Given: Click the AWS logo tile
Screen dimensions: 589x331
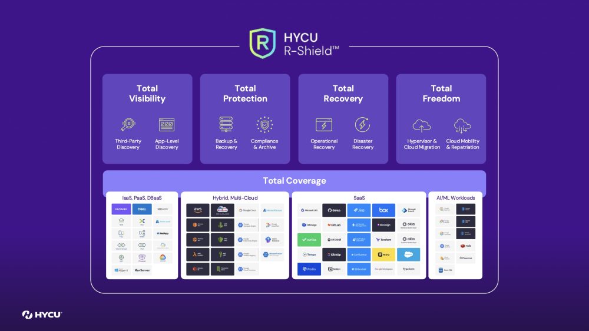Looking at the screenshot, I should (198, 210).
